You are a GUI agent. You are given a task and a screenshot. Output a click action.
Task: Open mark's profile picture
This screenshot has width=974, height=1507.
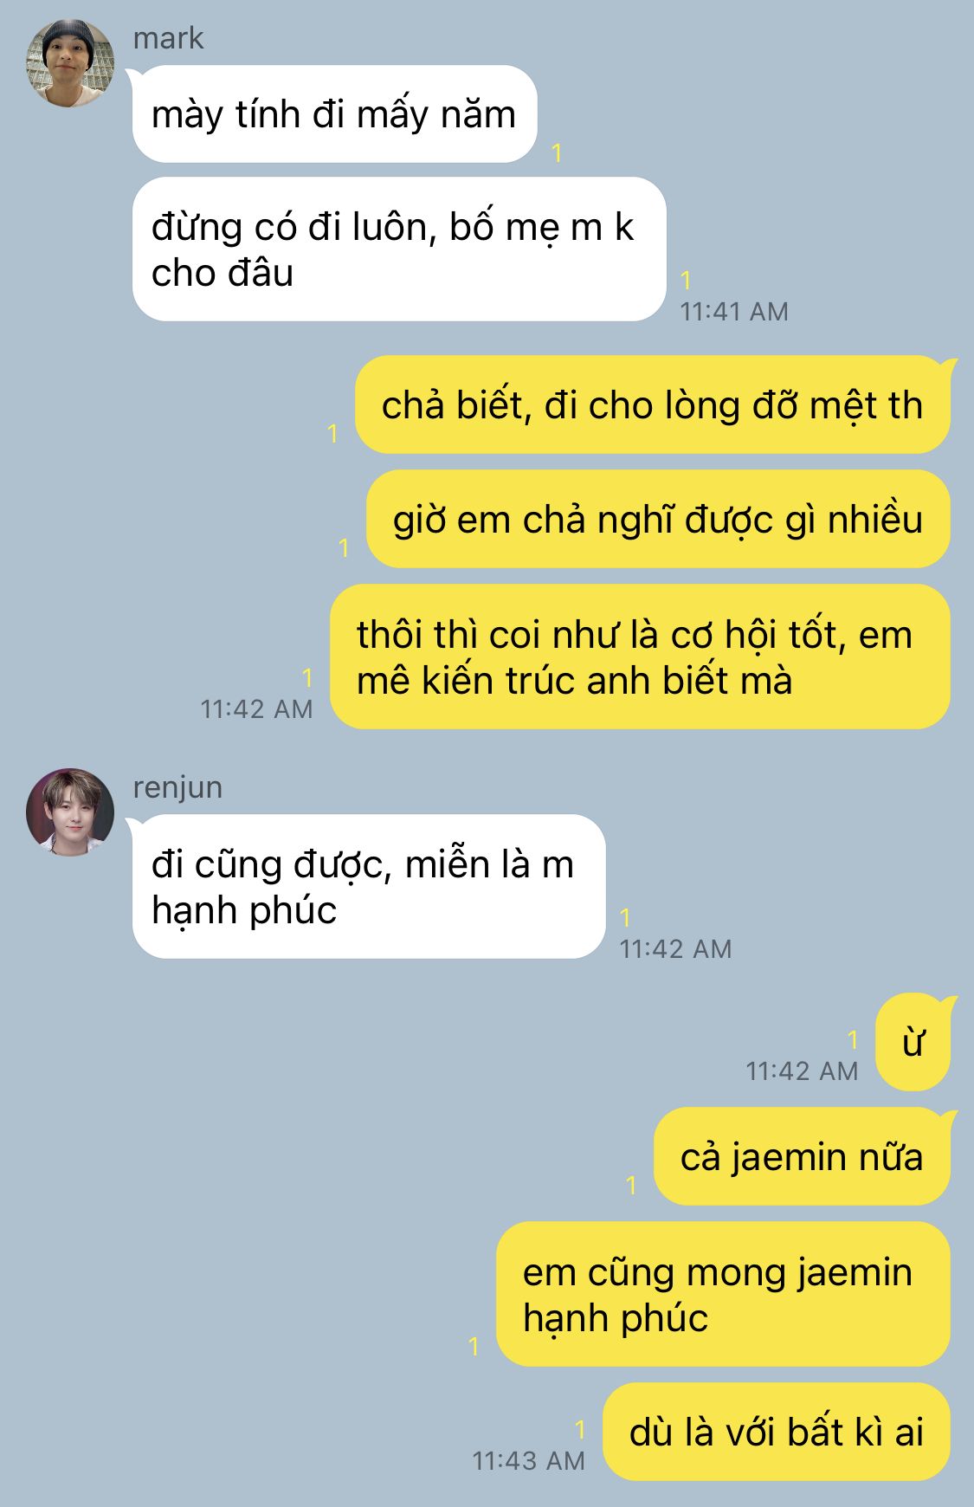(70, 63)
